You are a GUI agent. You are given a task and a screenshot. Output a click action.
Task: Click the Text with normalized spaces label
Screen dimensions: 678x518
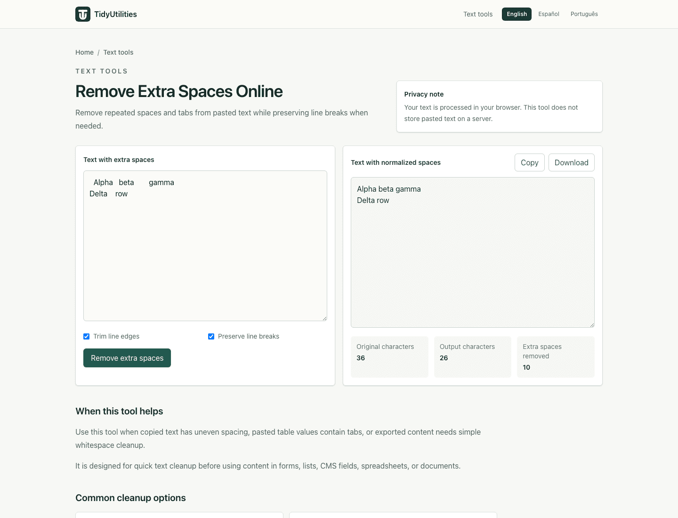point(395,162)
